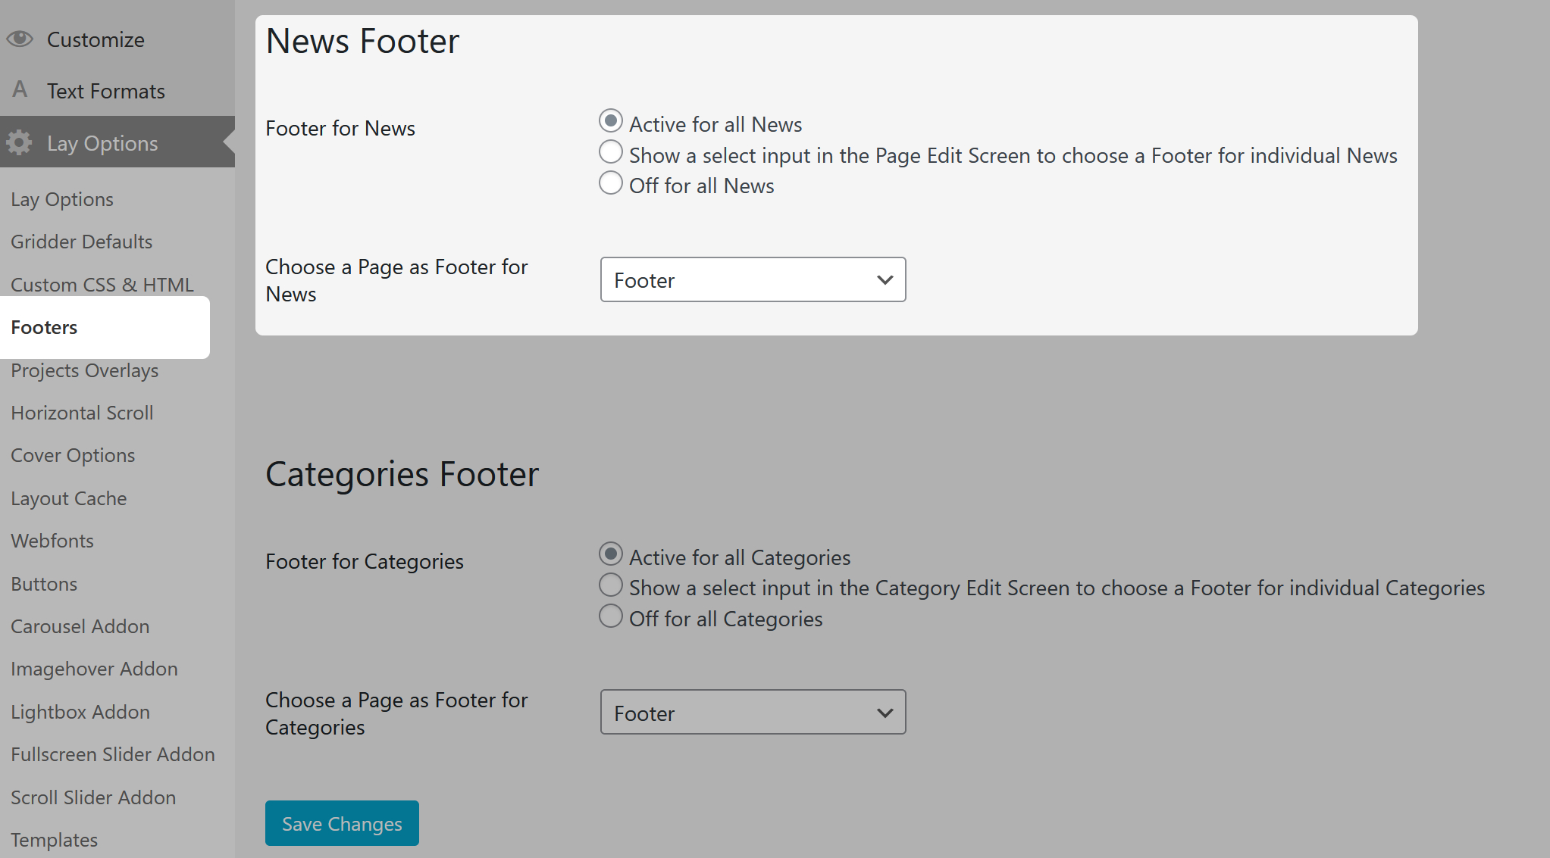Screen dimensions: 1550x858
Task: Open the Webfonts settings link
Action: pyautogui.click(x=52, y=541)
